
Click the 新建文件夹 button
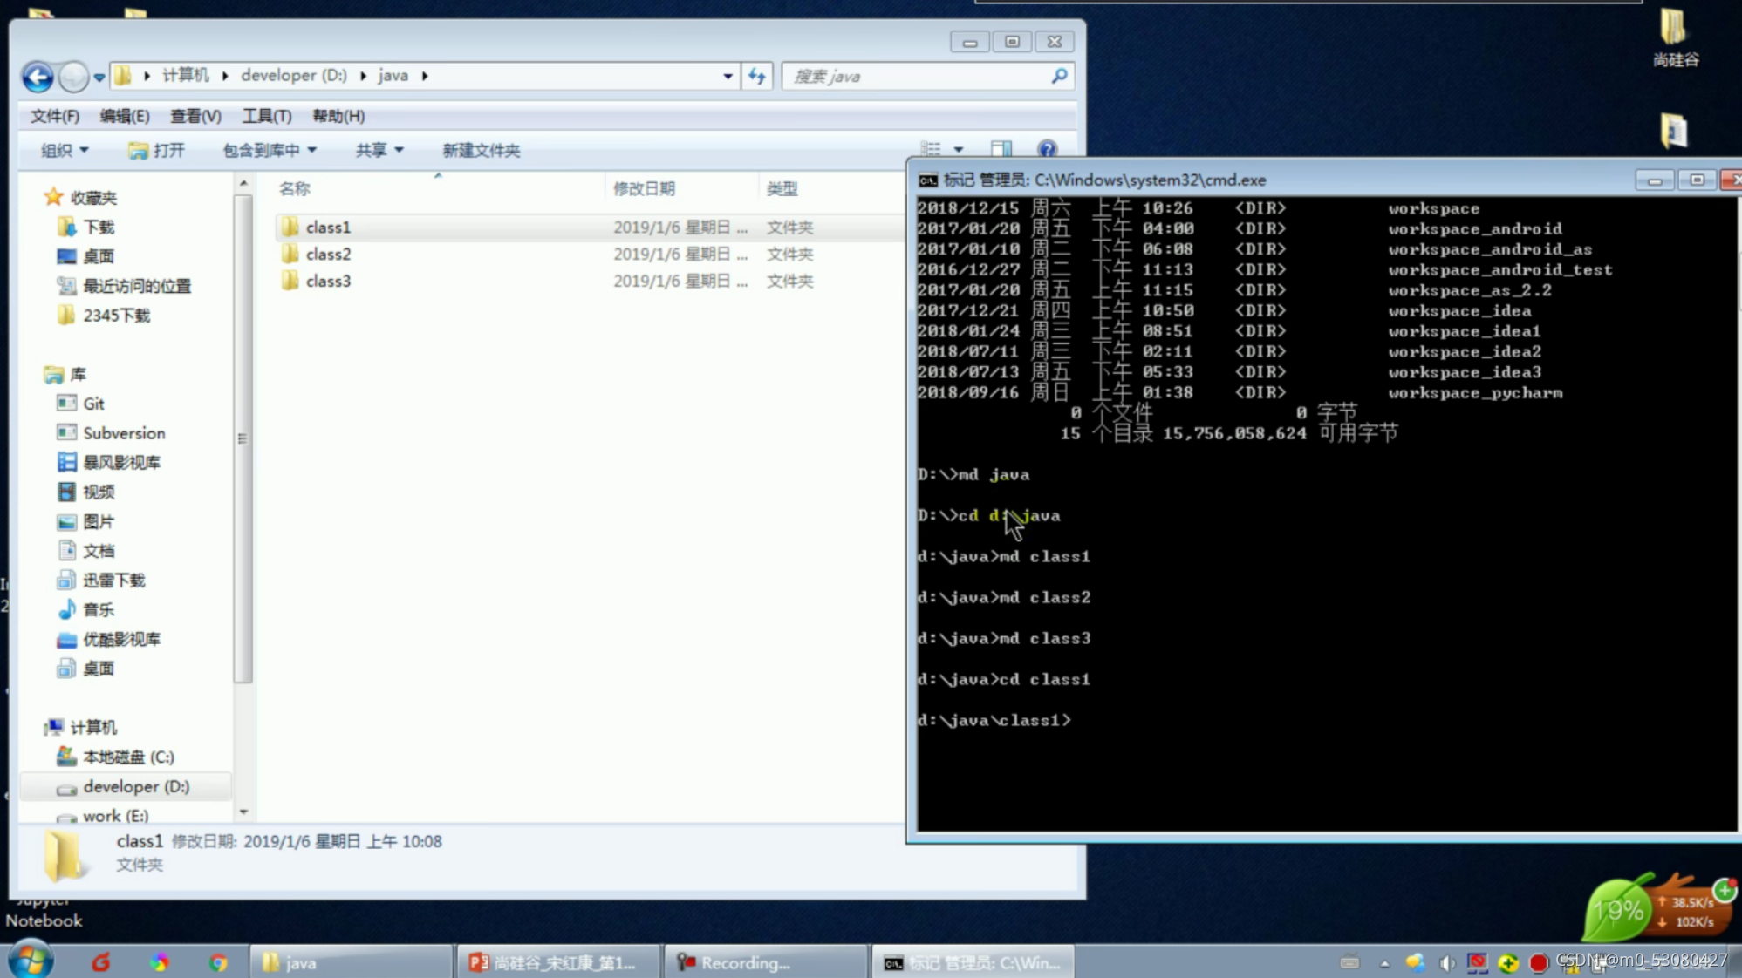[481, 150]
